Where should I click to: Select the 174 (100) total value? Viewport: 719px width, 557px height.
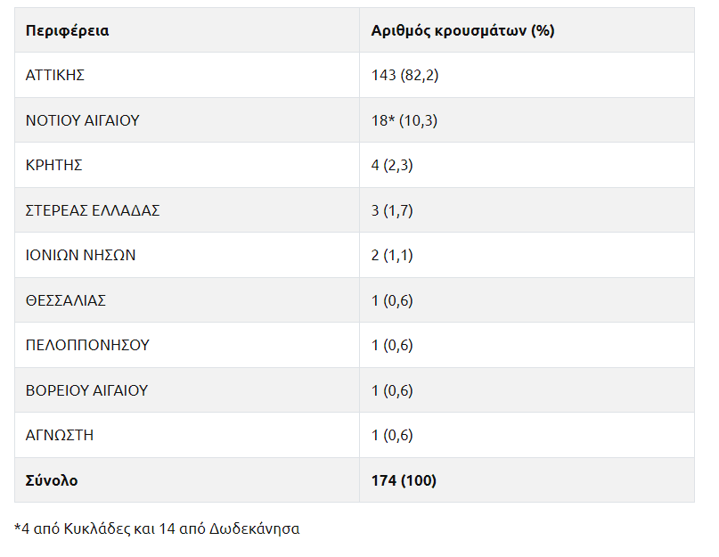[404, 480]
